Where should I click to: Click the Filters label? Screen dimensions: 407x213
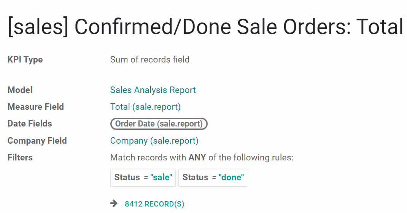(x=20, y=157)
